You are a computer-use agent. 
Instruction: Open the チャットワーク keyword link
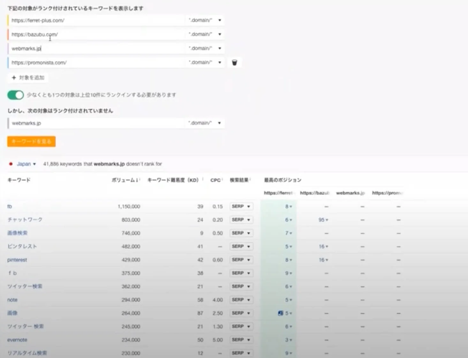tap(25, 220)
